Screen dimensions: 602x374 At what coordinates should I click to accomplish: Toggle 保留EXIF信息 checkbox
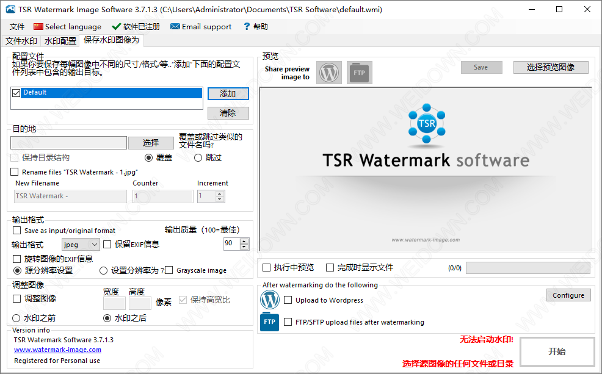(107, 244)
